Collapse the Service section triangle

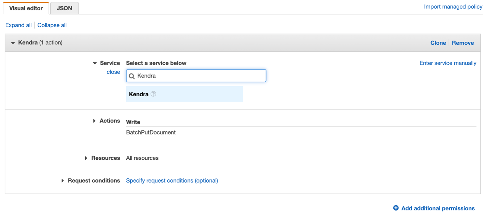click(x=95, y=63)
